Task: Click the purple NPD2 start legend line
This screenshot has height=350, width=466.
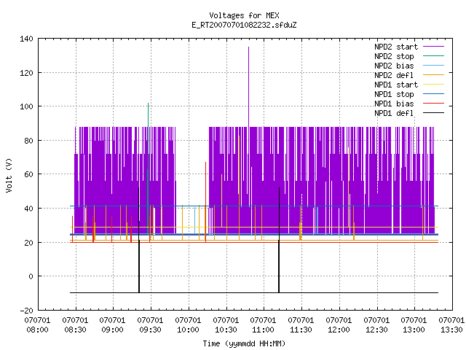Action: pos(434,47)
